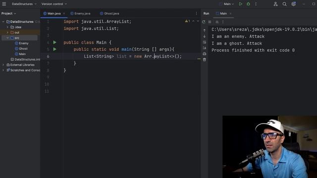Screen dimensions: 317x178
Task: Click the warning indicator in editor
Action: tap(187, 21)
